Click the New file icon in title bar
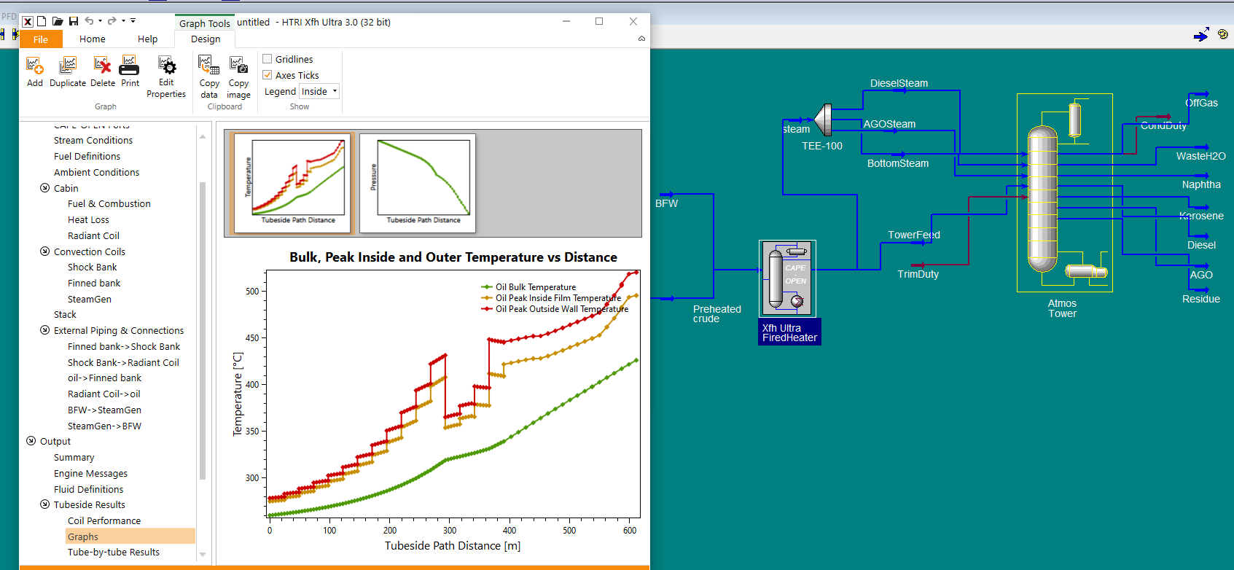Viewport: 1234px width, 570px height. click(x=42, y=21)
